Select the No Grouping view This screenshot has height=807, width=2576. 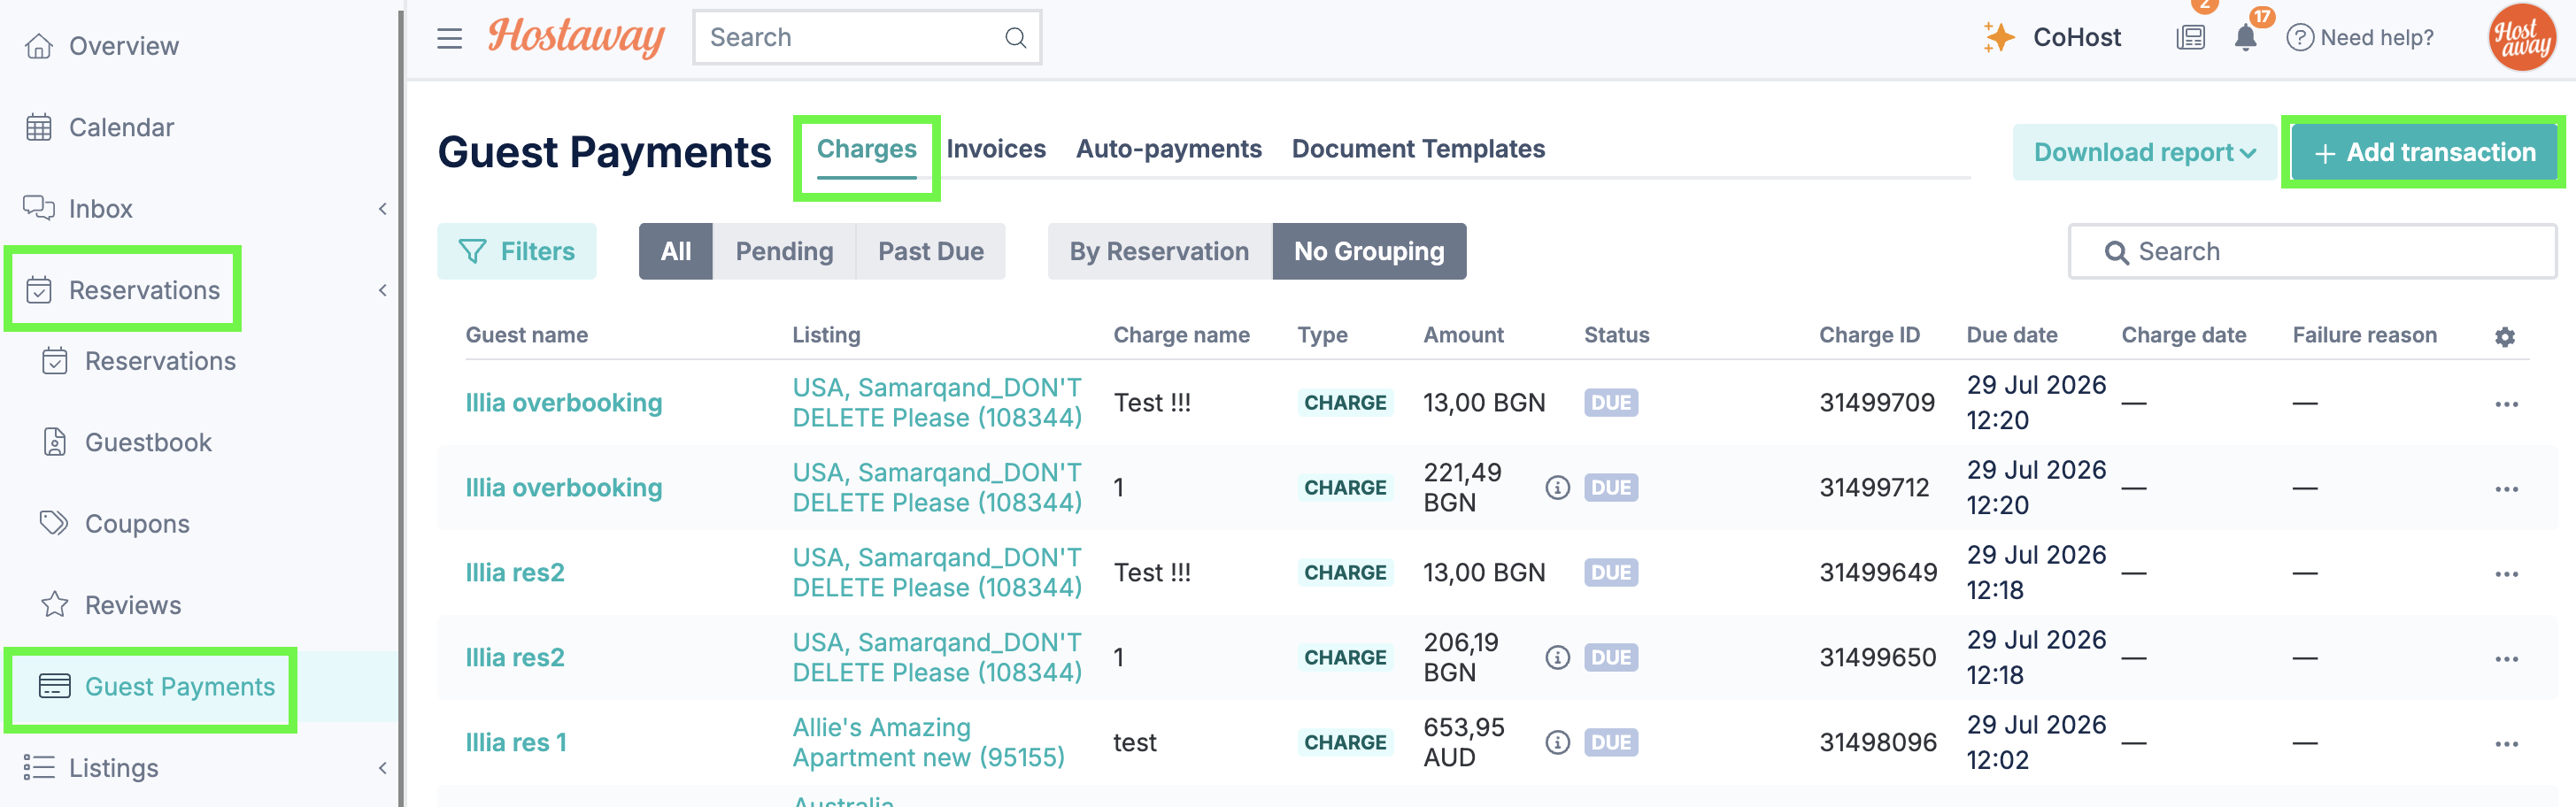1369,251
